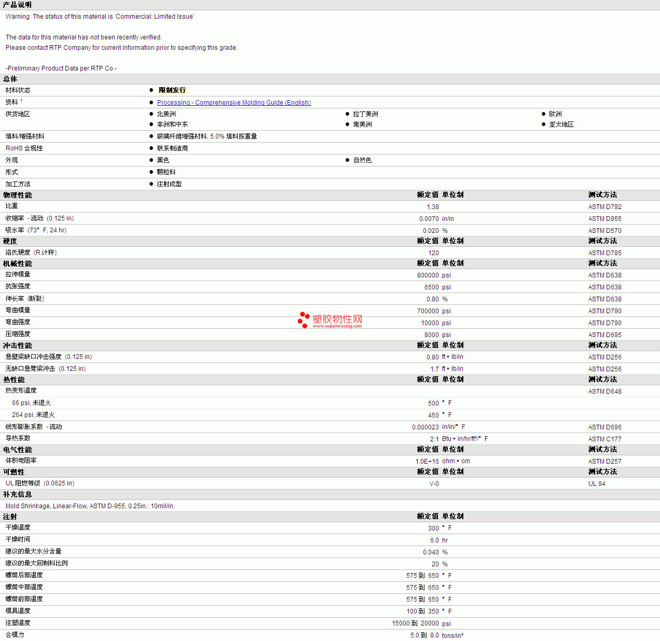The image size is (660, 641).
Task: Click the 66 psi 未退火 row label
Action: tap(32, 403)
